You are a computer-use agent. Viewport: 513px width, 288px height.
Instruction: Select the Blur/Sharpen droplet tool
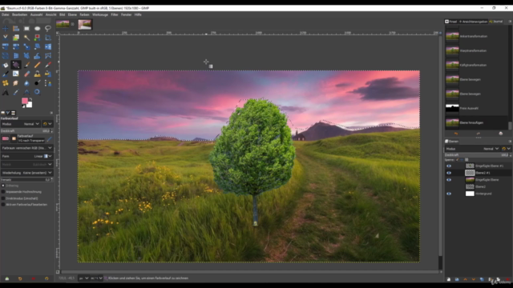pos(26,83)
